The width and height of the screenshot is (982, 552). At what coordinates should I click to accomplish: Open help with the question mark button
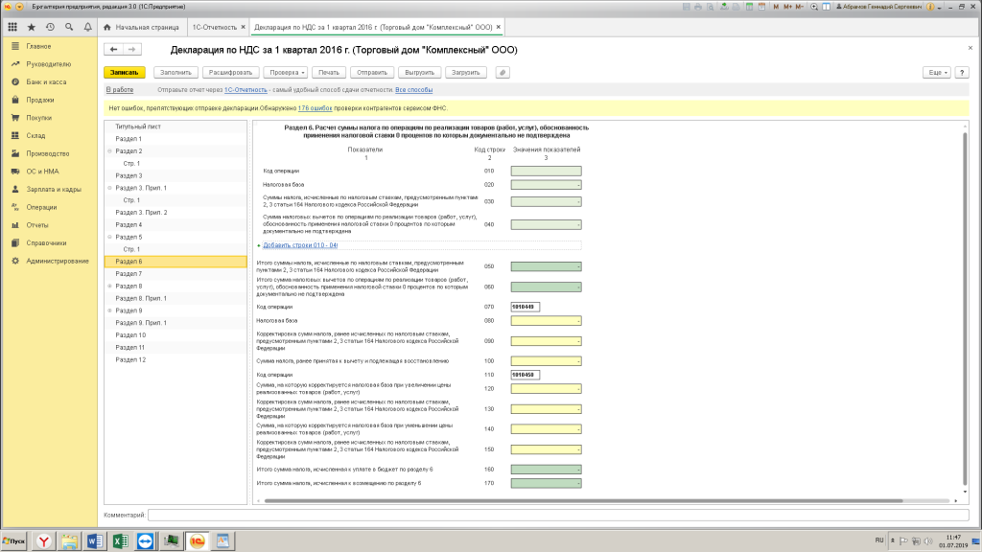[x=962, y=73]
